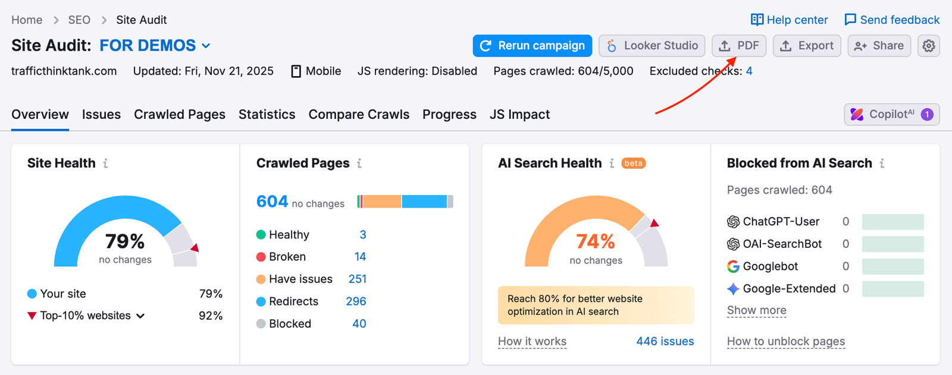Expand the Top-10% websites comparison
Viewport: 952px width, 375px height.
point(141,316)
